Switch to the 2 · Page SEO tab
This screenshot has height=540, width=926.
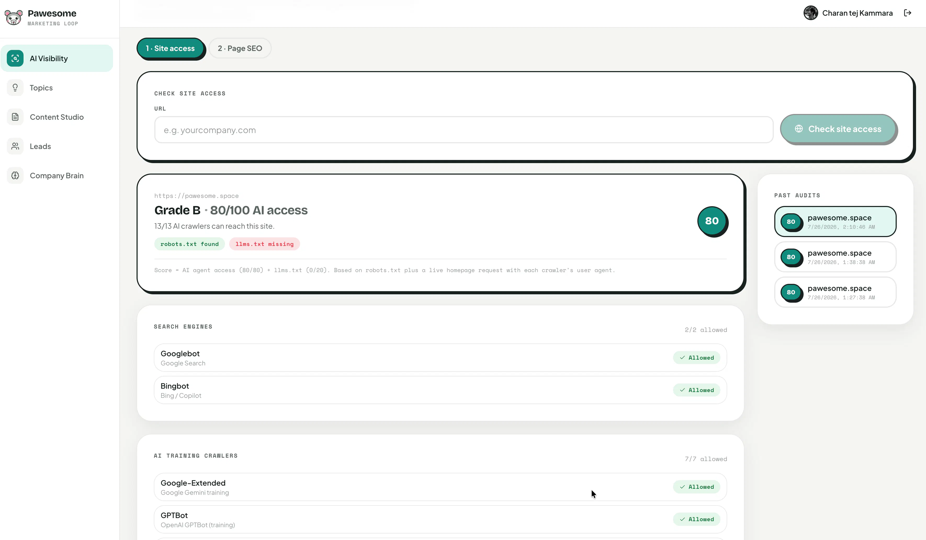(x=240, y=48)
